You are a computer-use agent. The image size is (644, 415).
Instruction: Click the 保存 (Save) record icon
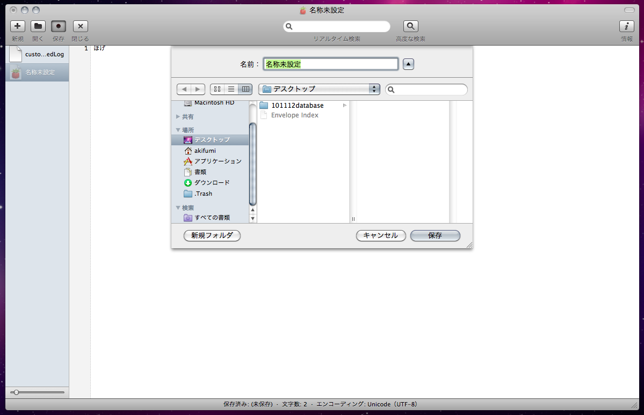click(x=59, y=26)
